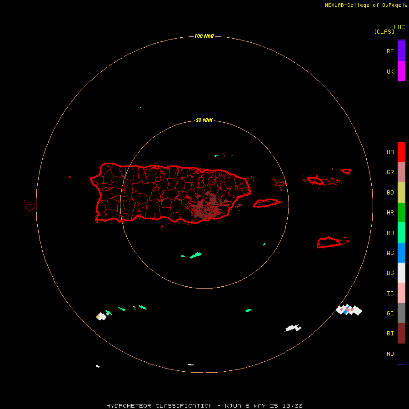409x409 pixels.
Task: Click the mint green RA swatch
Action: point(401,233)
